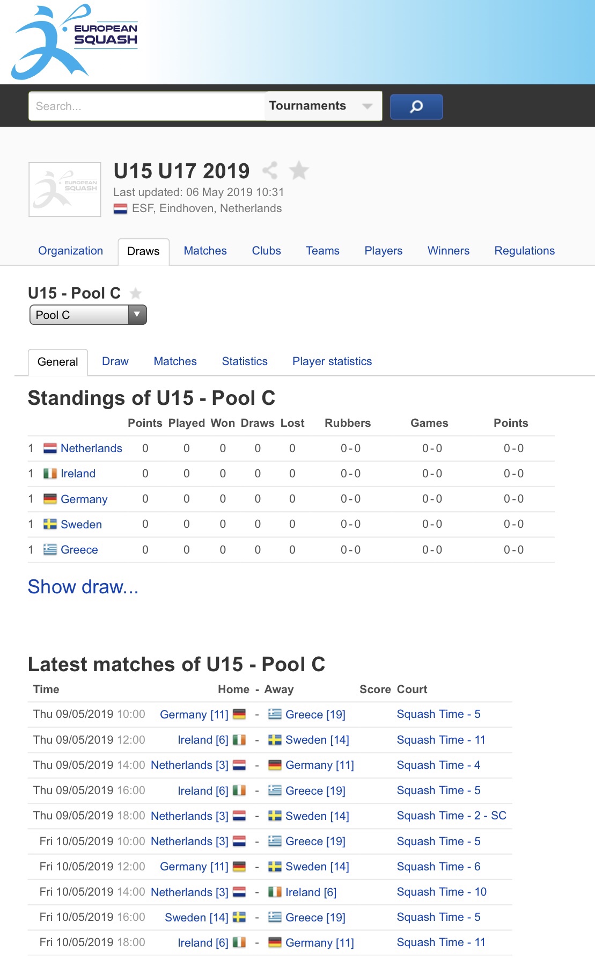The width and height of the screenshot is (595, 959).
Task: Toggle favorite star next to tournament title
Action: click(x=299, y=171)
